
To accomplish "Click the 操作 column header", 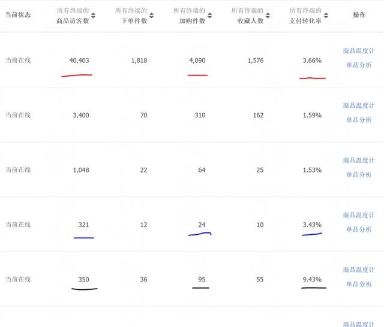I will [x=359, y=15].
